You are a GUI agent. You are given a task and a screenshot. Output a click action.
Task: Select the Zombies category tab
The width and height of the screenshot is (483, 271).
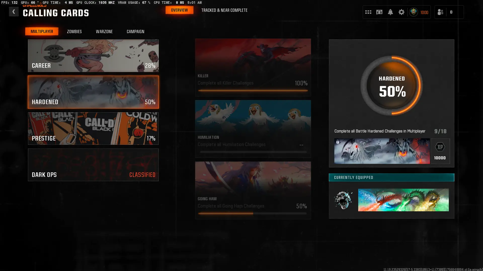coord(74,32)
